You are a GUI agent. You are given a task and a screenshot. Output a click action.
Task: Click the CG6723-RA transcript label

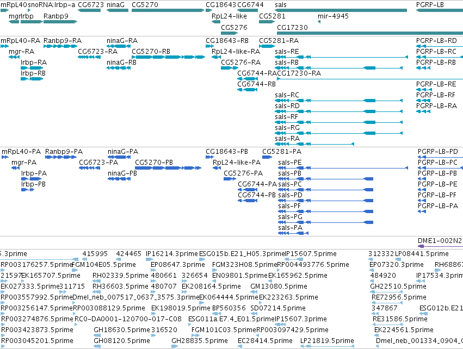[98, 52]
